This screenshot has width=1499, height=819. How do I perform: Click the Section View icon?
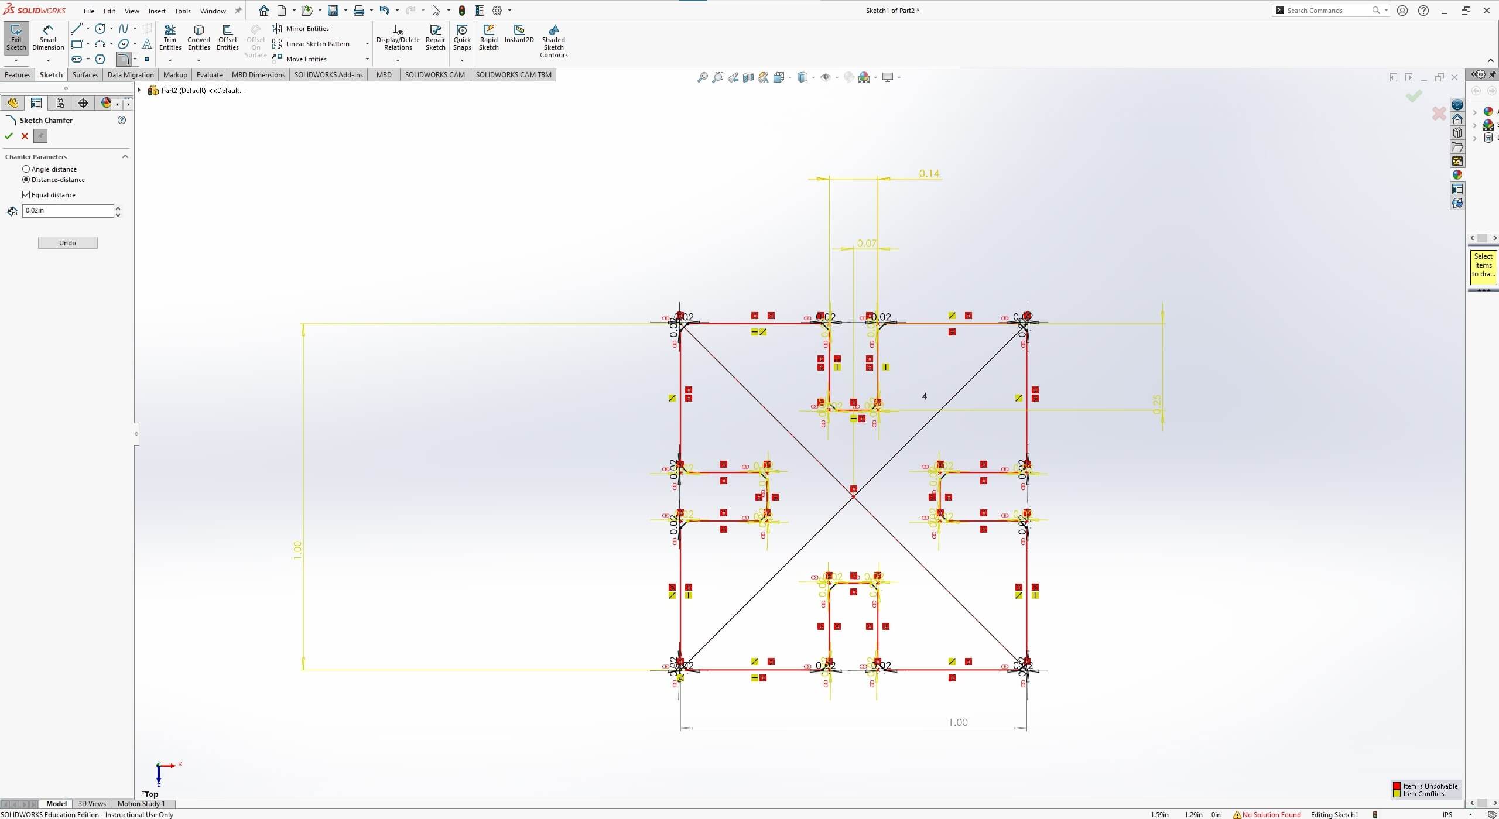click(748, 77)
